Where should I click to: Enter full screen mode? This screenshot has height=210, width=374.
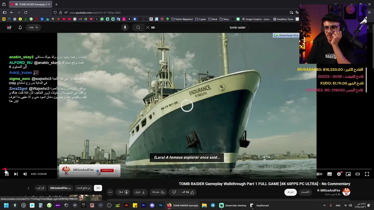367,174
